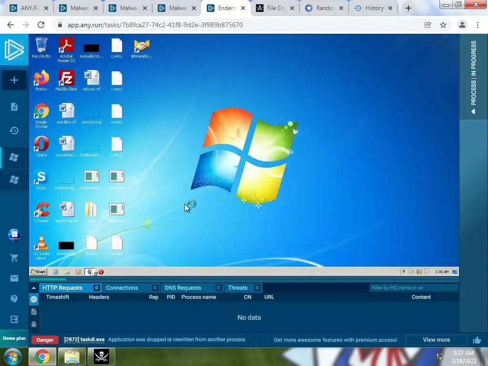This screenshot has width=488, height=366.
Task: Open Acrobat Reader DC desktop shortcut
Action: pyautogui.click(x=66, y=50)
